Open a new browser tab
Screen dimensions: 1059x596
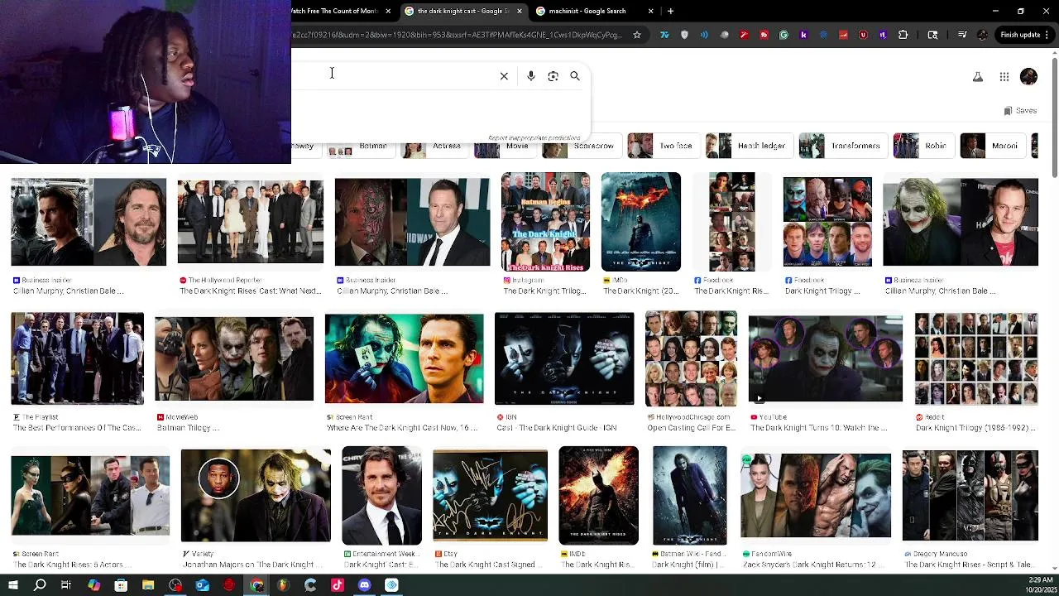pos(670,11)
